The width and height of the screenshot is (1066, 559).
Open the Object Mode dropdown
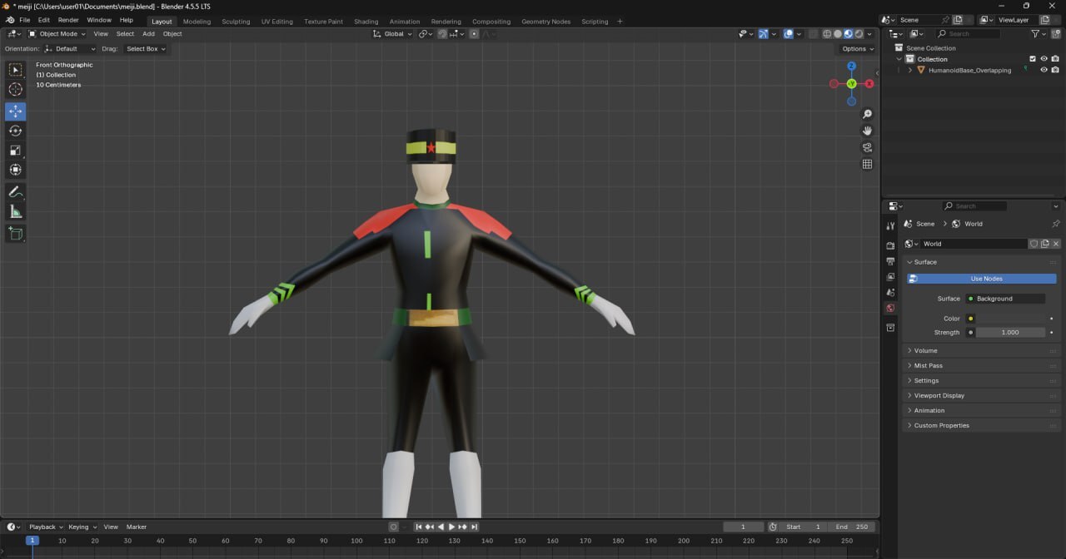tap(57, 34)
